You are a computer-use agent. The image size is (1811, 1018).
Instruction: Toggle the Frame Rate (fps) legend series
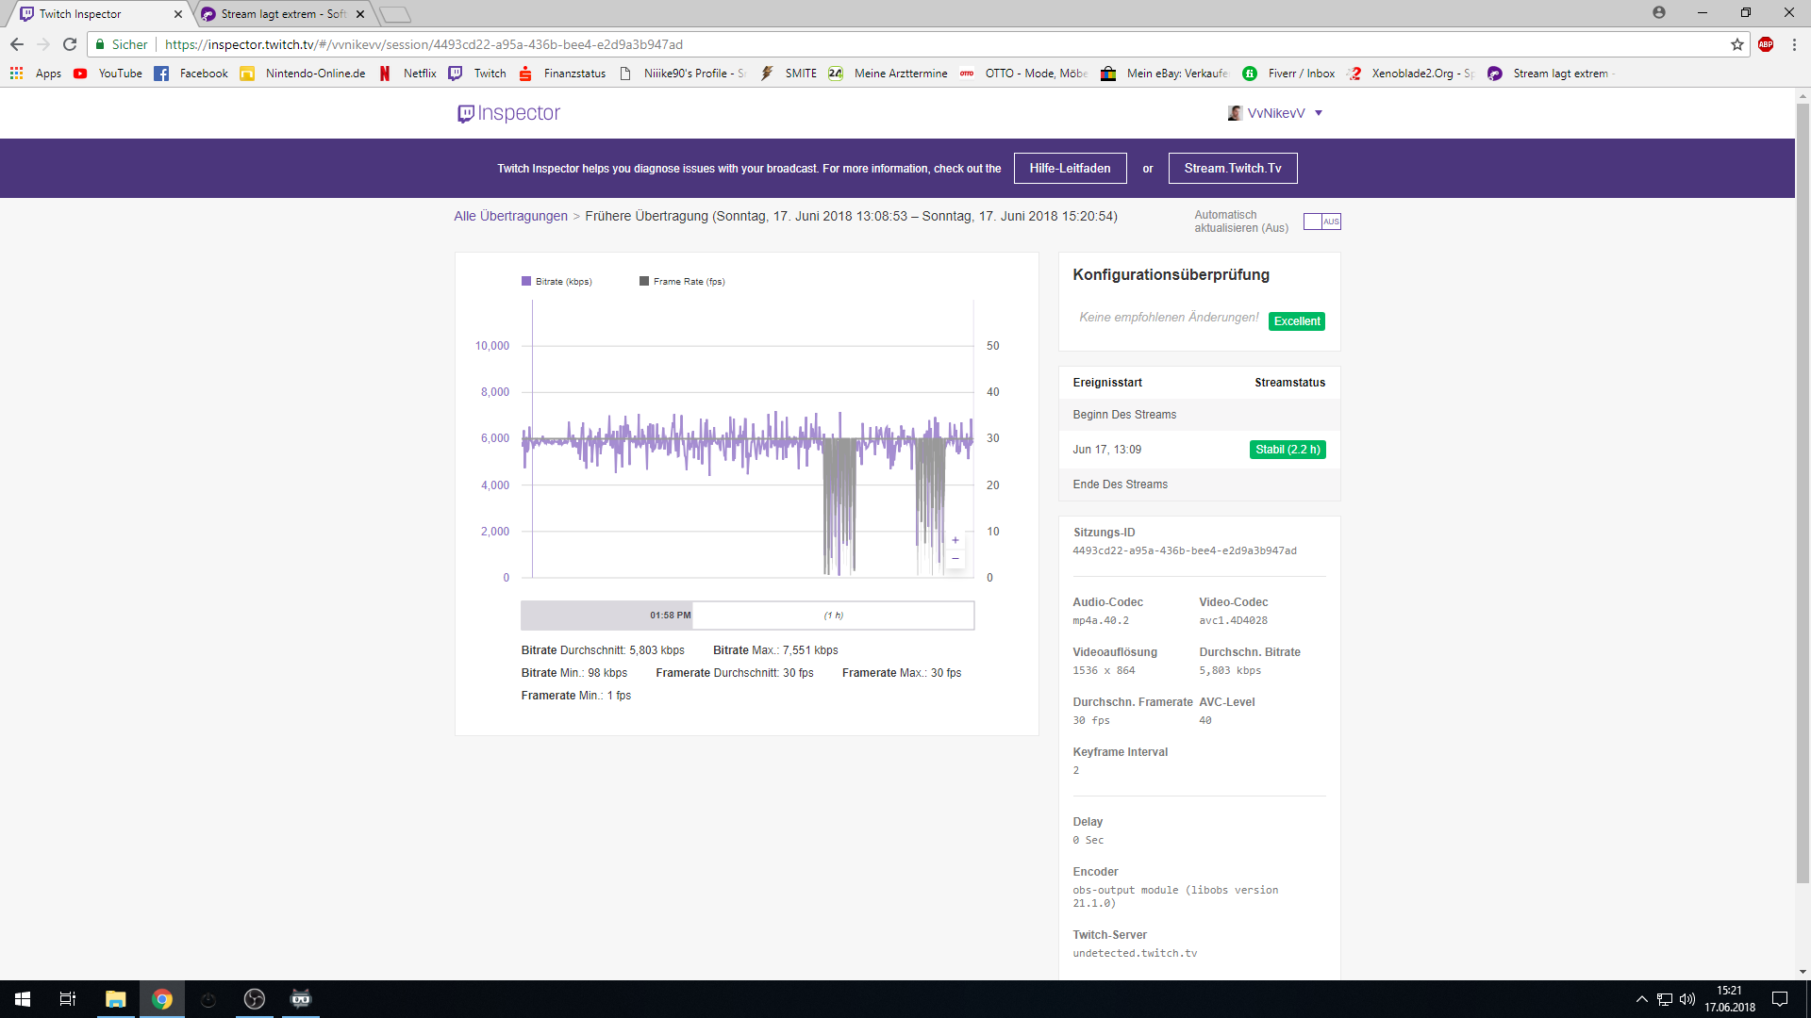(x=682, y=282)
